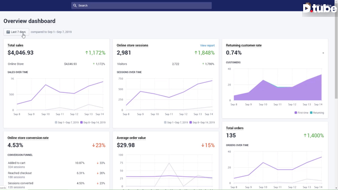Screen dimensions: 338x190
Task: Click the Total orders card title
Action: coord(234,128)
